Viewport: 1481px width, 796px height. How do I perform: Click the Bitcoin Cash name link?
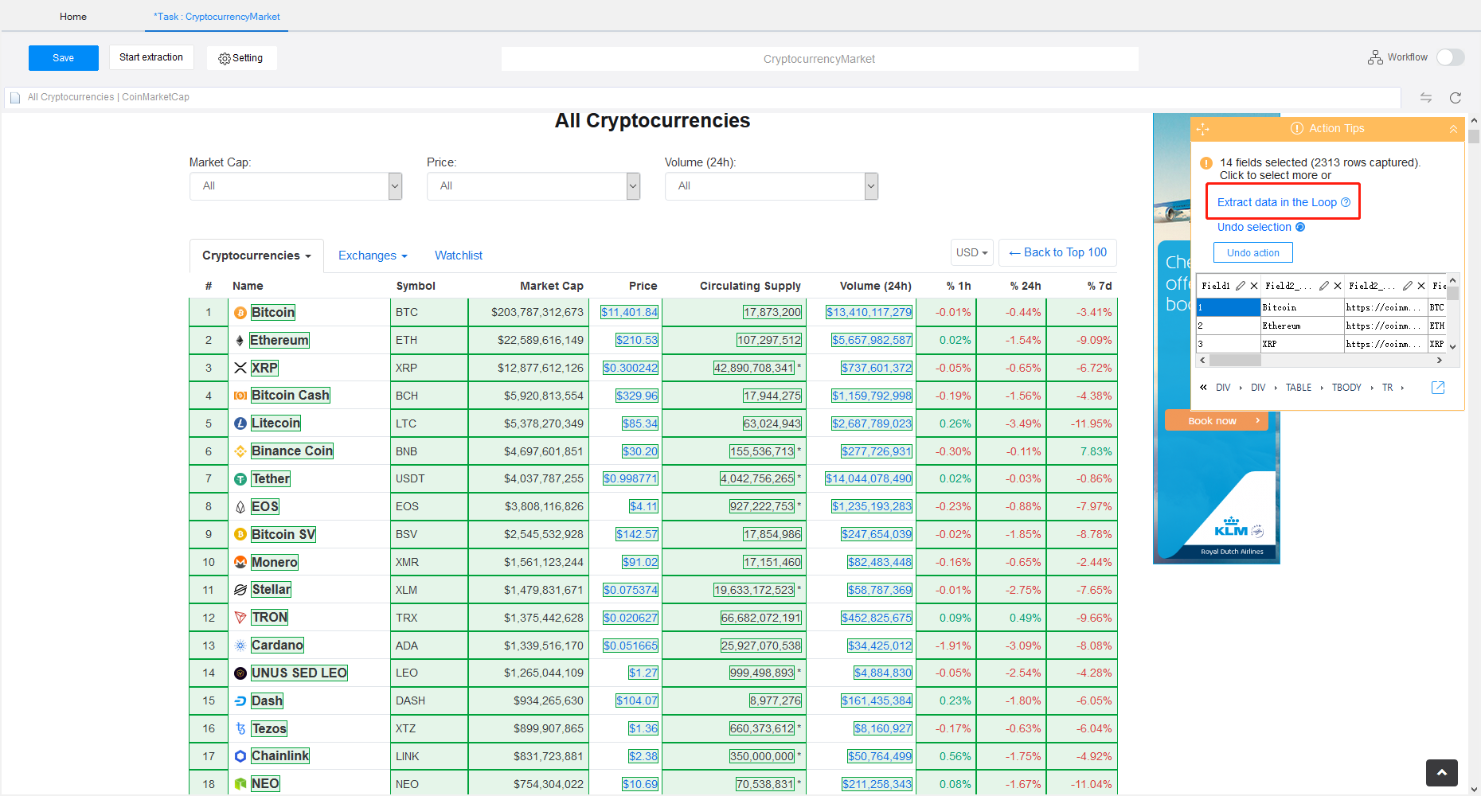[290, 396]
